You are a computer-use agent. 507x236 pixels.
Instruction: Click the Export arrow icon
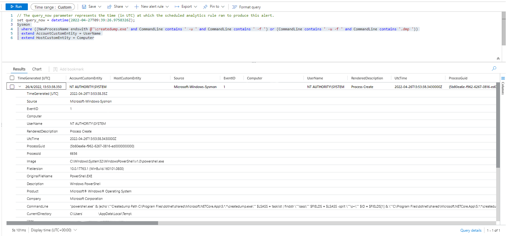[177, 7]
